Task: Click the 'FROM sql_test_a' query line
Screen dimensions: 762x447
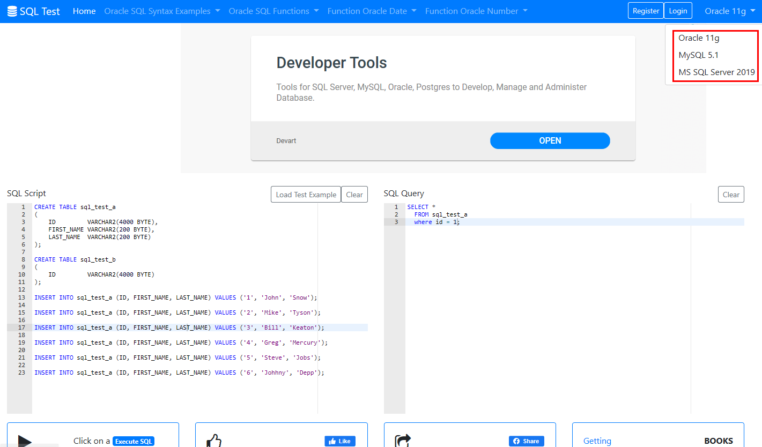Action: point(441,214)
